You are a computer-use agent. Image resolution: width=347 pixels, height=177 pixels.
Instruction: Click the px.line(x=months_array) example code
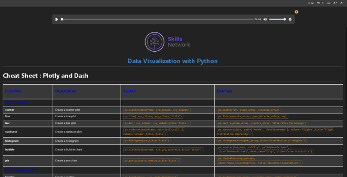coord(252,116)
